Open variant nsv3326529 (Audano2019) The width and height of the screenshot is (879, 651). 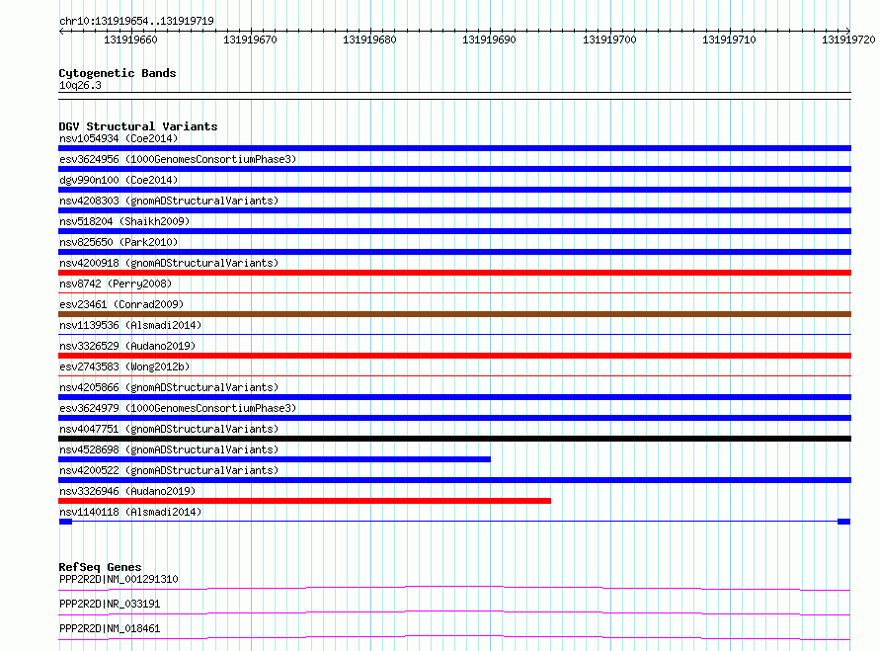pos(127,346)
